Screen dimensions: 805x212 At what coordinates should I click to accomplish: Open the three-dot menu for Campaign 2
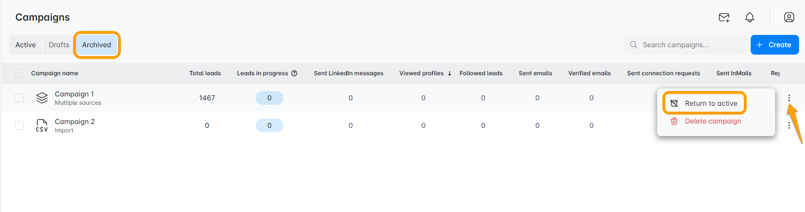789,125
